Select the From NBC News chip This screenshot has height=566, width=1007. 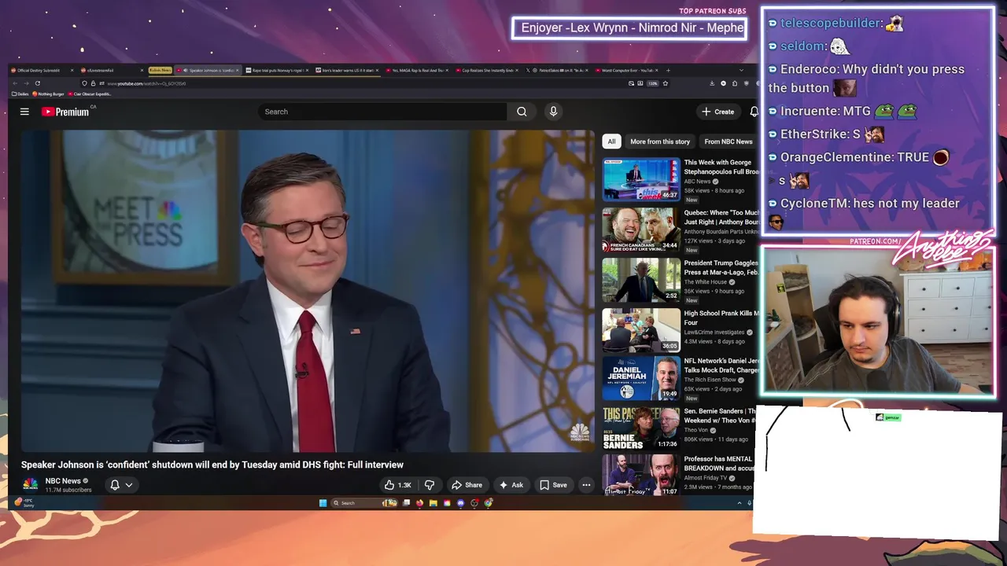pyautogui.click(x=729, y=141)
